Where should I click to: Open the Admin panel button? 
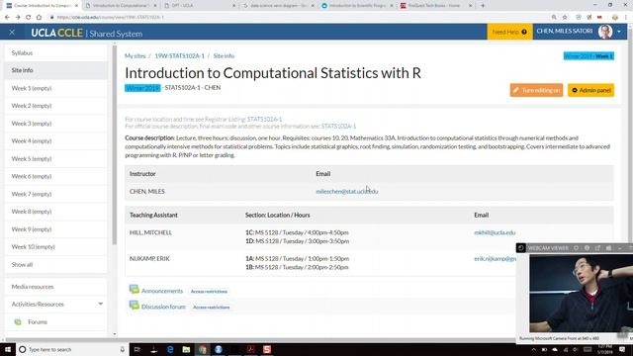591,90
